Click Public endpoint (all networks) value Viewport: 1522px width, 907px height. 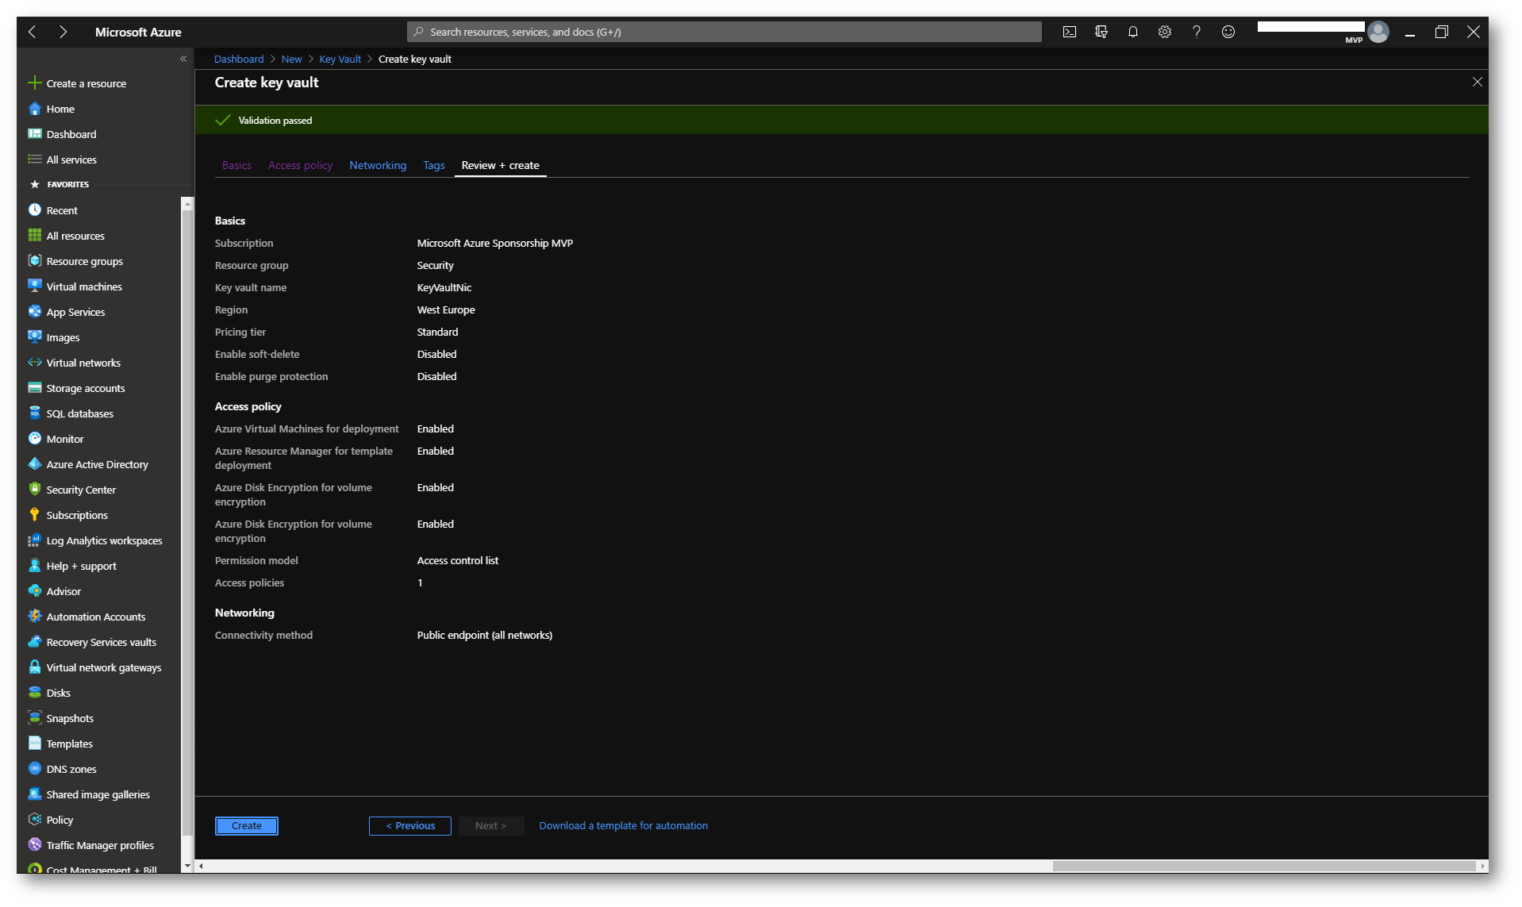tap(484, 635)
